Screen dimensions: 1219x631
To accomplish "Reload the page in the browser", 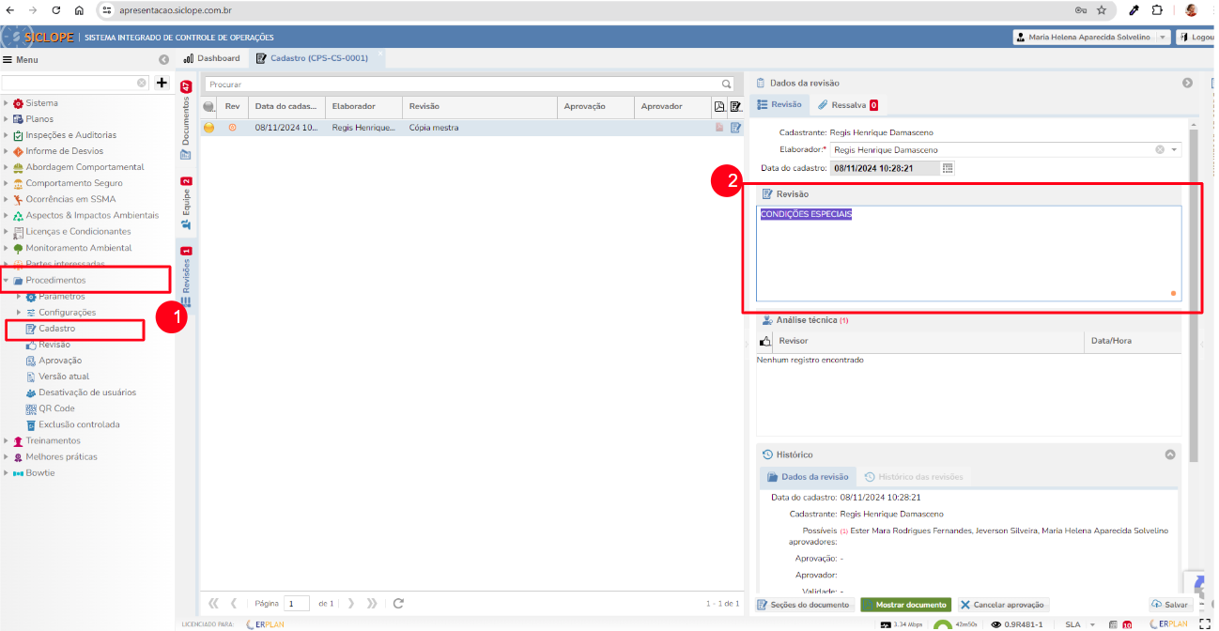I will pyautogui.click(x=55, y=10).
